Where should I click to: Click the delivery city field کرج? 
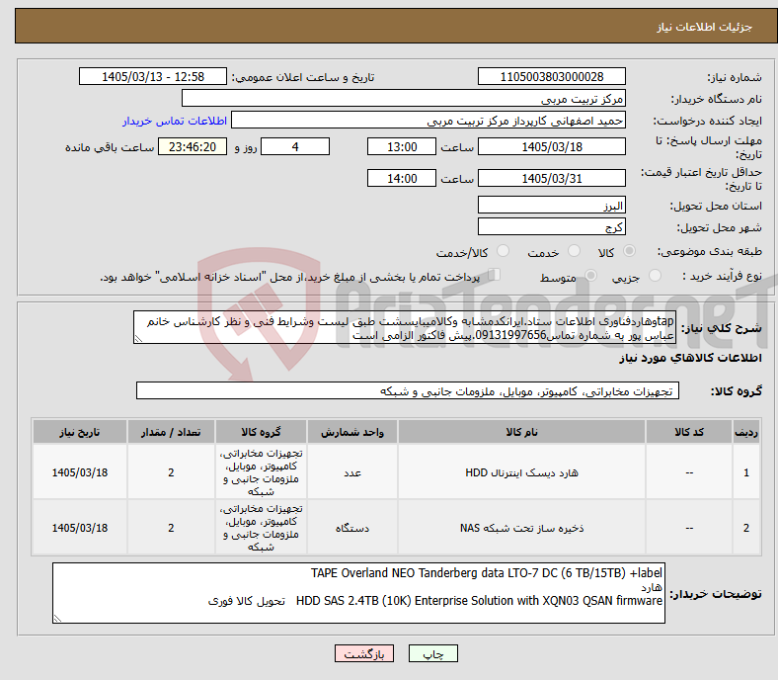tap(552, 227)
